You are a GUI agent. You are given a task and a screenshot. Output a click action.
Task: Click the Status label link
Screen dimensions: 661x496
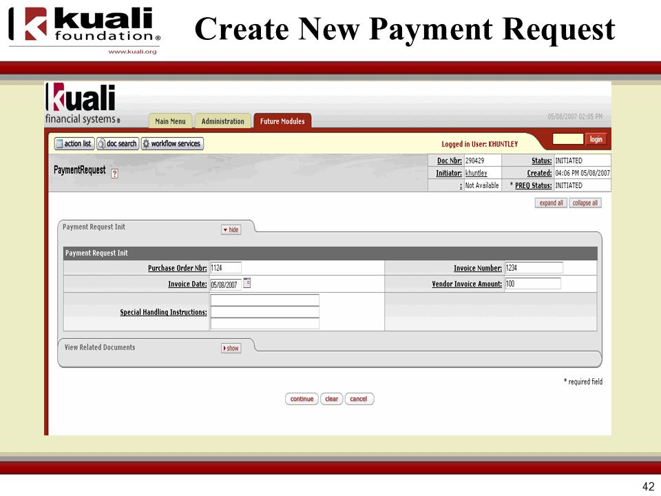(x=541, y=161)
